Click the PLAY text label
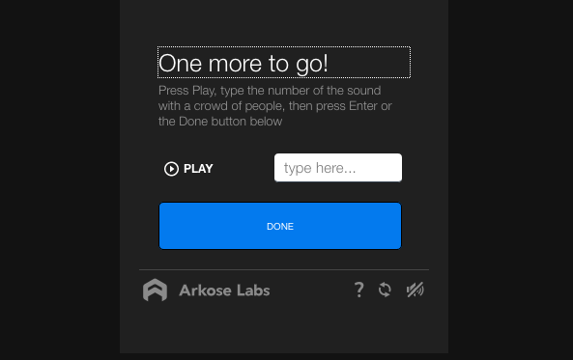The image size is (573, 360). click(198, 169)
